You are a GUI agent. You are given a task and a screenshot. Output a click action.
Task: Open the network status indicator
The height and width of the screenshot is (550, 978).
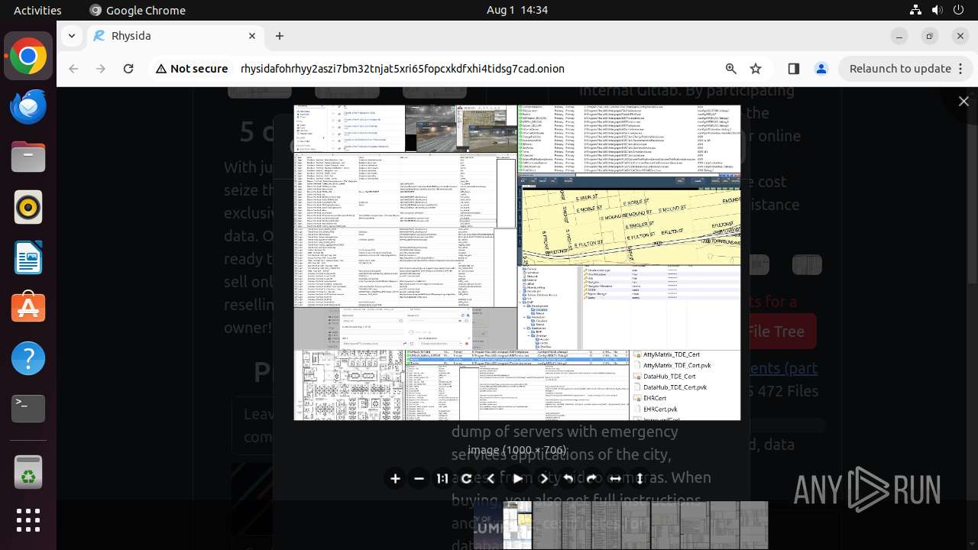[915, 10]
